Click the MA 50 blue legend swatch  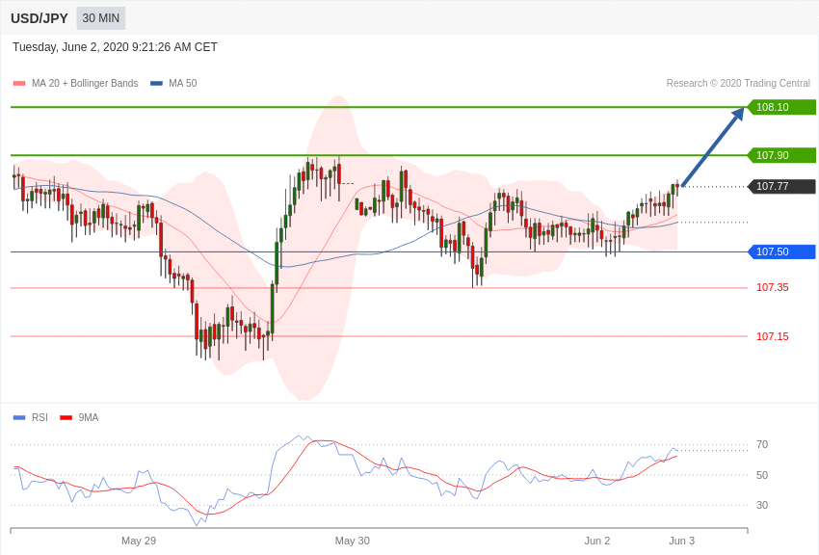tap(156, 83)
